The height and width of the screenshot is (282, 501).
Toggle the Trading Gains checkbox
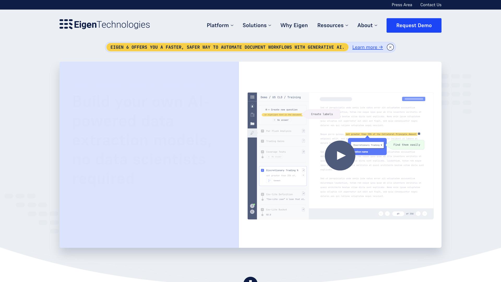click(x=263, y=141)
